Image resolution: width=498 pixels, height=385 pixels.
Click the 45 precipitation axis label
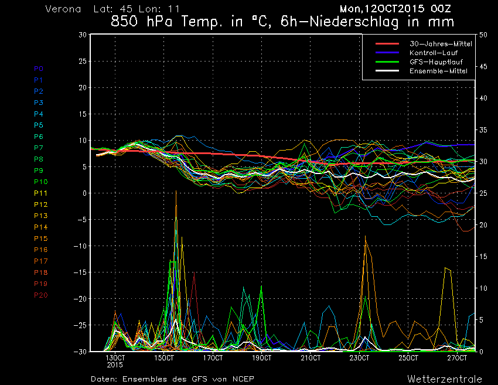click(483, 66)
